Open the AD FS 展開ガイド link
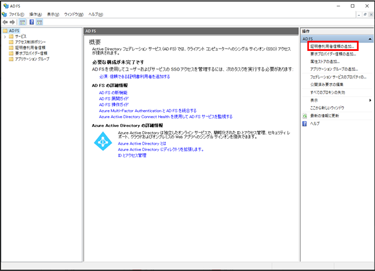The width and height of the screenshot is (375, 271). [114, 99]
